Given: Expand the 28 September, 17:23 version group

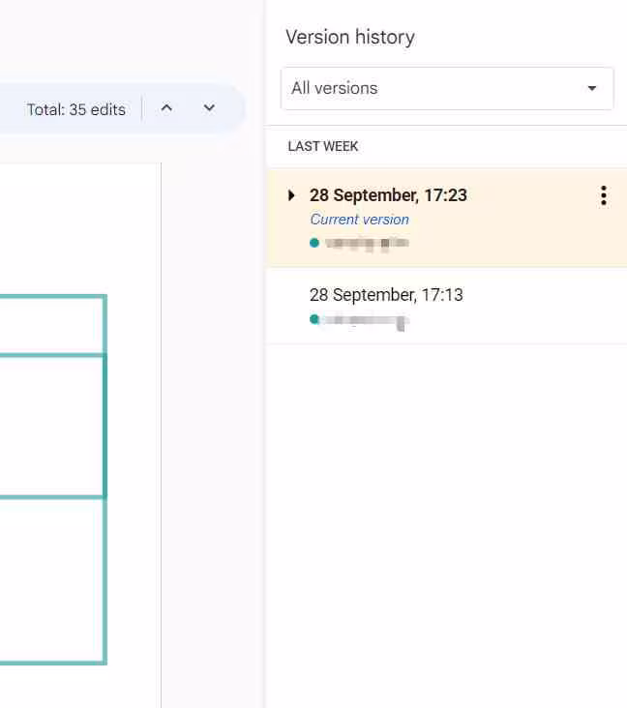Looking at the screenshot, I should 291,195.
